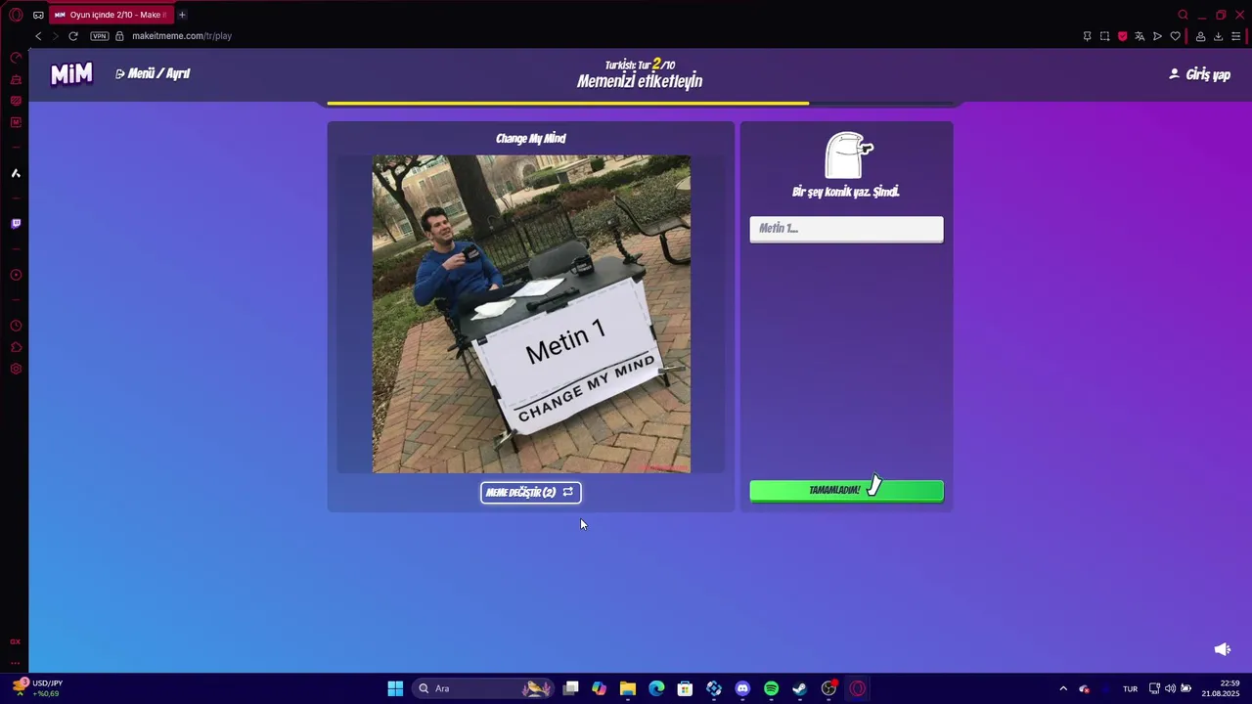Focus the Metin 1 text field
The height and width of the screenshot is (704, 1252).
click(846, 229)
